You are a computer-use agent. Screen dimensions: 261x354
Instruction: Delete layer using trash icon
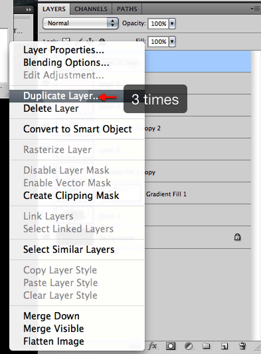(242, 346)
